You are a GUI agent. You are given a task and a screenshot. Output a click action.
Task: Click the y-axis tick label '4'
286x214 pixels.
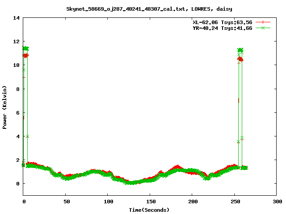18,136
